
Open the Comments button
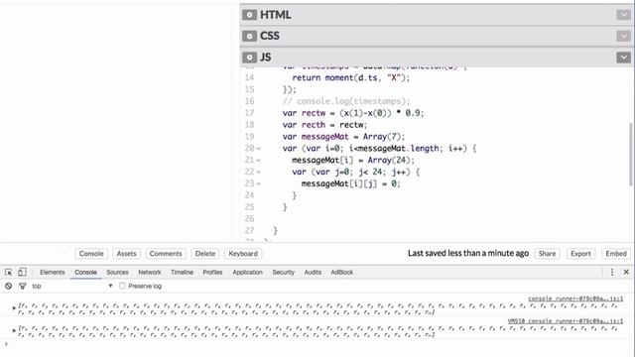tap(166, 254)
